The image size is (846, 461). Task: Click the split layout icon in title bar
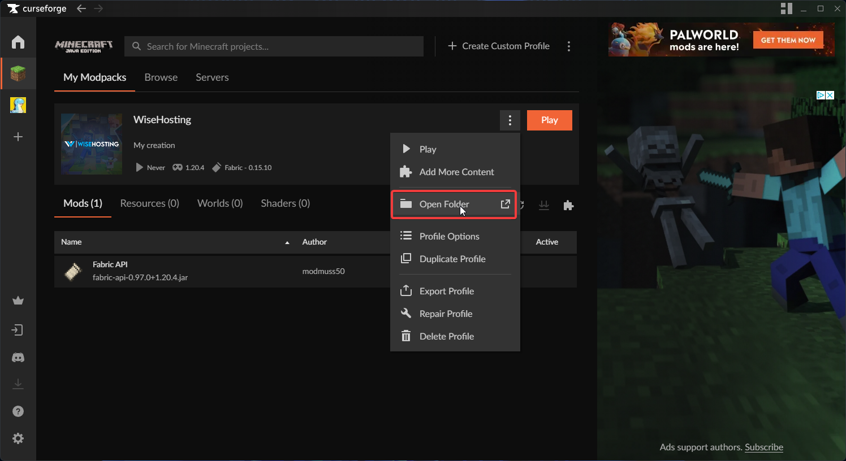[787, 8]
